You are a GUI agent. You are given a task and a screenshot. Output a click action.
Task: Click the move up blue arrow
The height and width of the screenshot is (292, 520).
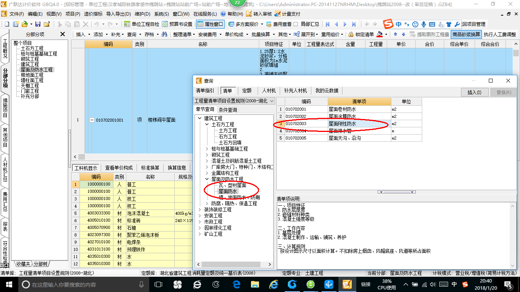tap(395, 34)
